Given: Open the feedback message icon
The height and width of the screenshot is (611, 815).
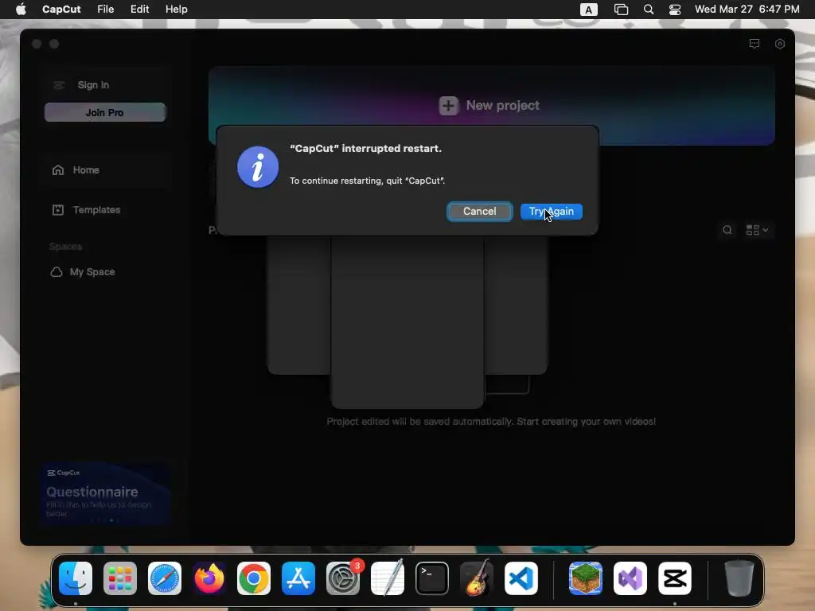Looking at the screenshot, I should [755, 45].
